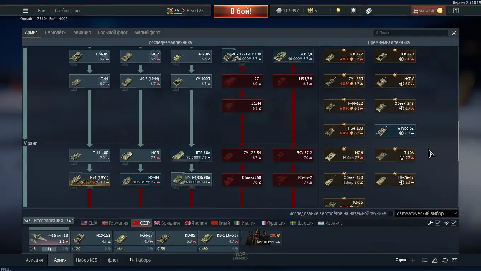Select premium ★Type 62 vehicle

pyautogui.click(x=395, y=131)
